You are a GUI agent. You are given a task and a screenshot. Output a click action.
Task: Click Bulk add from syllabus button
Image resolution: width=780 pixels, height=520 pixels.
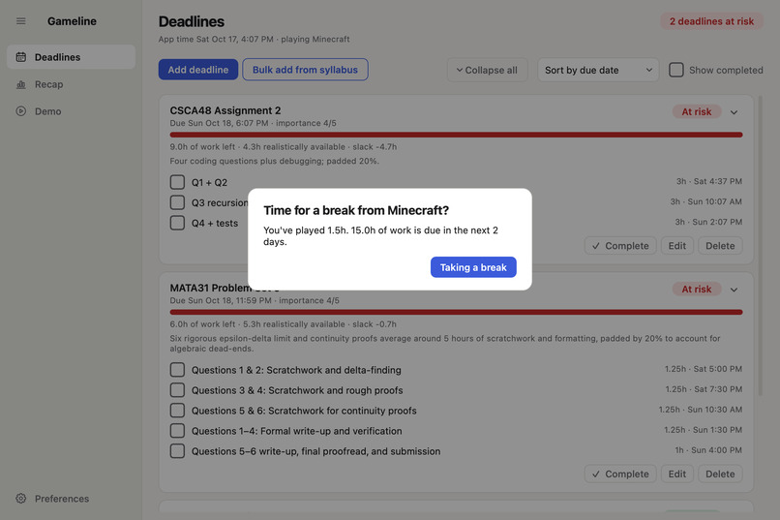click(x=305, y=70)
